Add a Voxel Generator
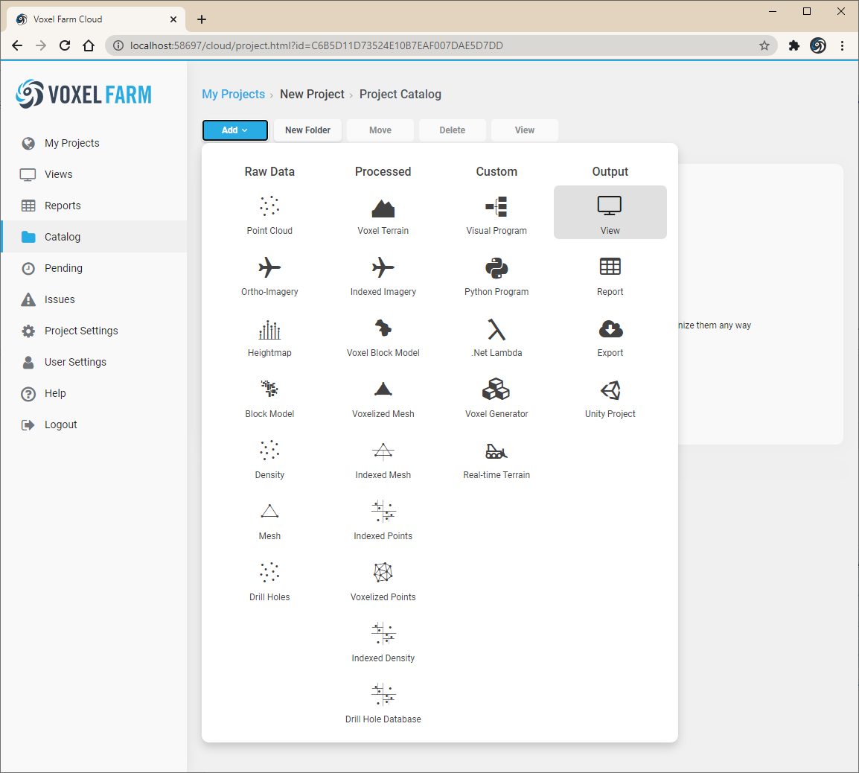 (496, 398)
